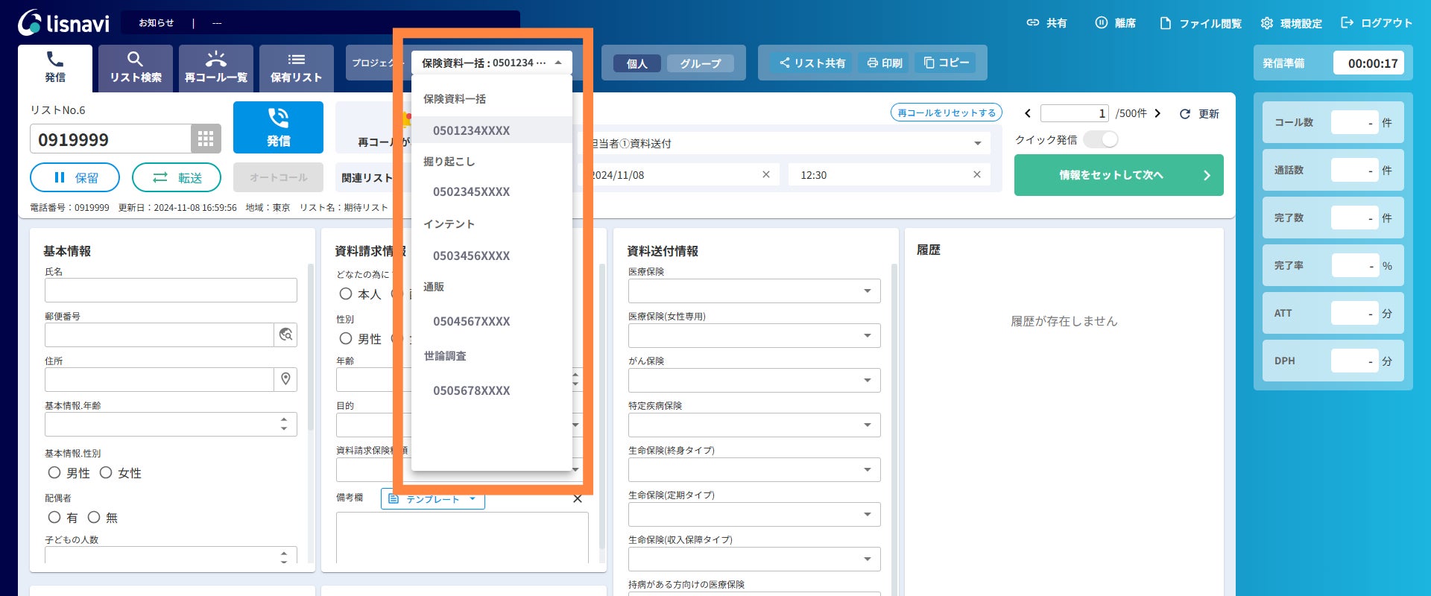Click the 更新 refresh icon
This screenshot has width=1431, height=596.
pos(1185,114)
